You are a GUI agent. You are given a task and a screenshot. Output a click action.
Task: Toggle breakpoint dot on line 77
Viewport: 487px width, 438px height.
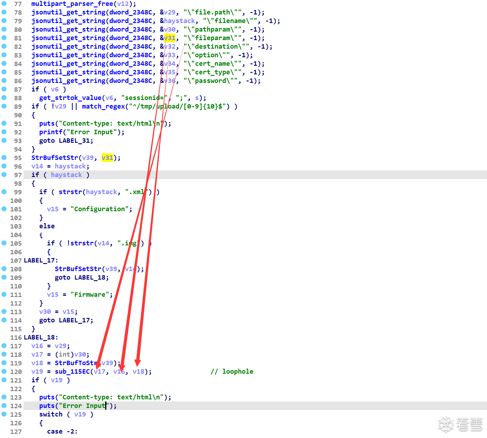[x=4, y=4]
